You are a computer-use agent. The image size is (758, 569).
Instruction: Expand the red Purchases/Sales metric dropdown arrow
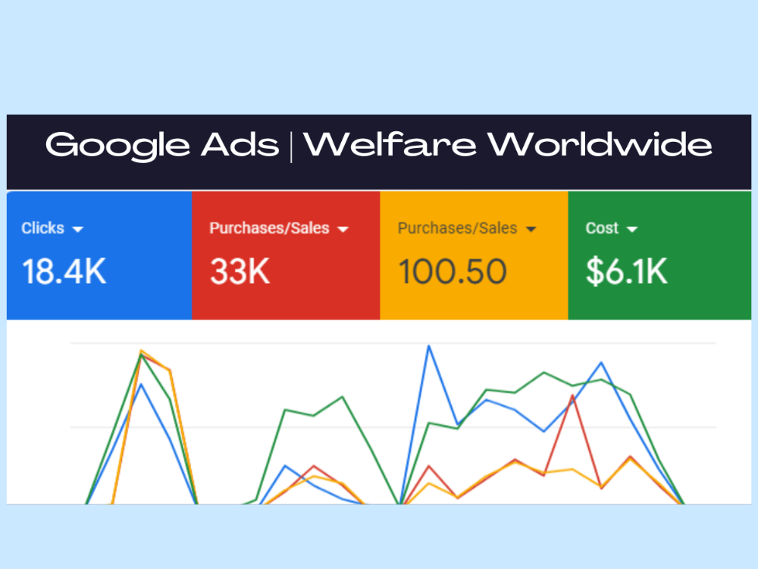point(343,229)
